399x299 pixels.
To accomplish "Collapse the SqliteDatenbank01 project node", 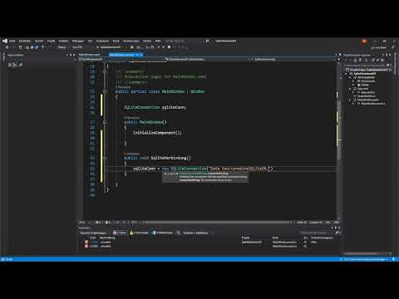I will click(x=346, y=74).
